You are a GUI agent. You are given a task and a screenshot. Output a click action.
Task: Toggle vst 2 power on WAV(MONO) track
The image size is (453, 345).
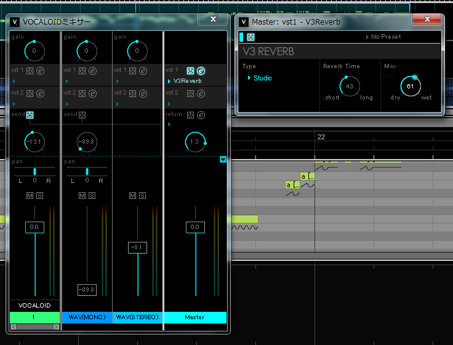pyautogui.click(x=82, y=93)
